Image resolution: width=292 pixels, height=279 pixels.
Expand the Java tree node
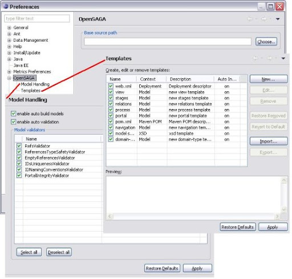pos(9,59)
